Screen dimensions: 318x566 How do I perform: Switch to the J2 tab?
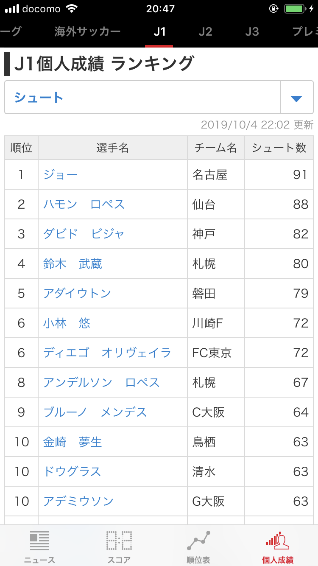(x=206, y=31)
